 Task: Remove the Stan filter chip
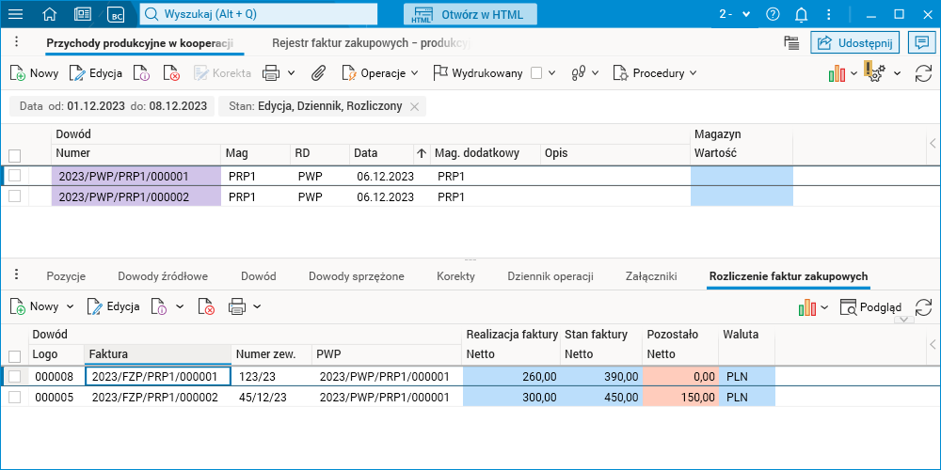point(414,106)
